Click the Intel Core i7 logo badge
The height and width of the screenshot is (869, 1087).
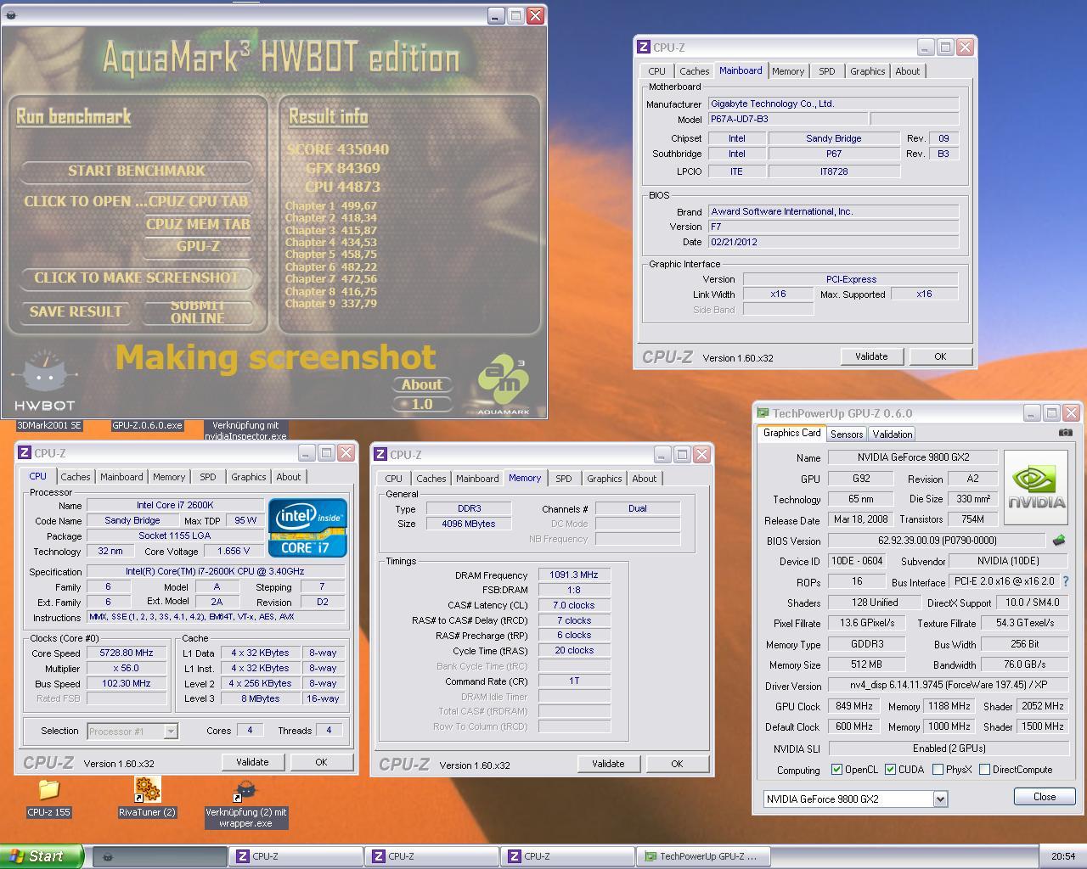(x=307, y=528)
